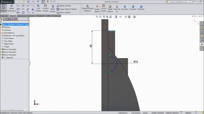The height and width of the screenshot is (114, 204).
Task: Open the Sketch tab
Action: click(13, 16)
